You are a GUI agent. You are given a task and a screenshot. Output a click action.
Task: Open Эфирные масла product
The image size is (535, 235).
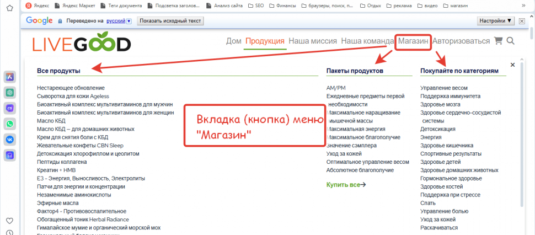(x=58, y=203)
